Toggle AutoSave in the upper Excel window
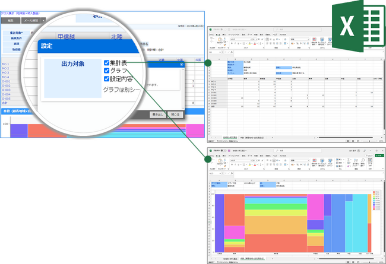Image resolution: width=386 pixels, height=264 pixels. point(223,29)
